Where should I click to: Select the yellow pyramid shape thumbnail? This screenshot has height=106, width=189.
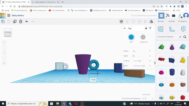point(183,60)
